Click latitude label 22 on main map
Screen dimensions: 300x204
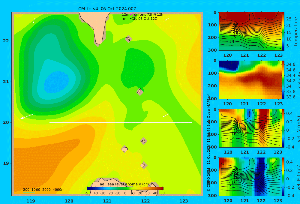point(6,41)
